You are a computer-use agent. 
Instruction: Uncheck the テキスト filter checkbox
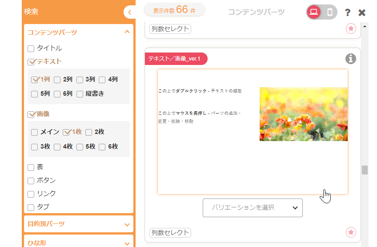tap(31, 62)
